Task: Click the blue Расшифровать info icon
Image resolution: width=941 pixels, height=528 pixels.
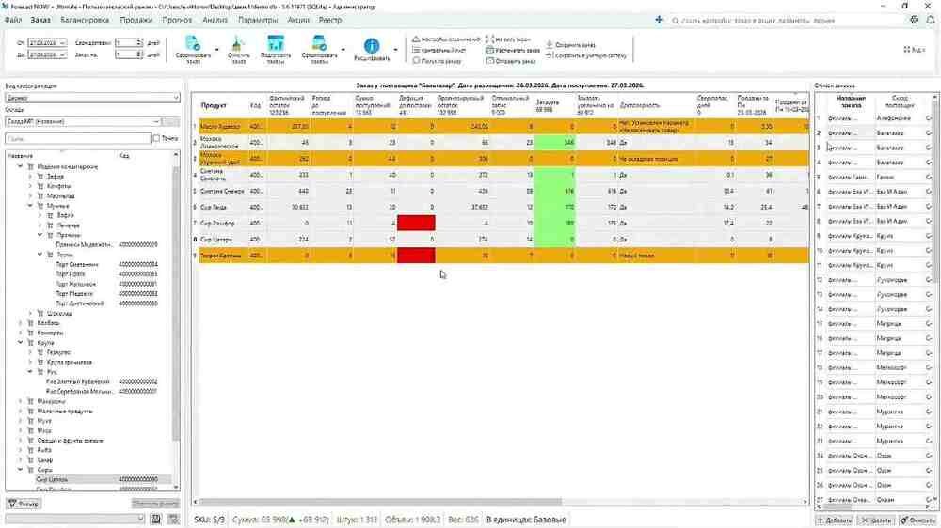Action: [x=372, y=45]
